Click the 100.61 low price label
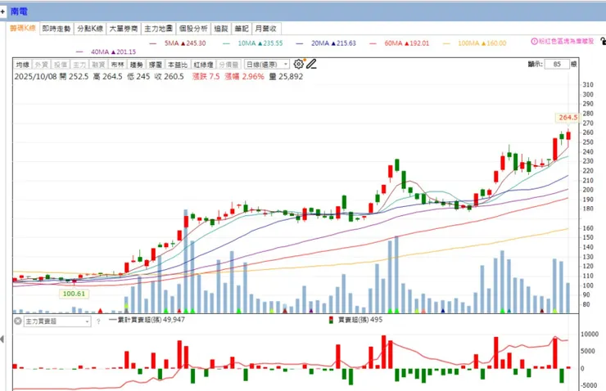This screenshot has width=606, height=391. tap(74, 294)
